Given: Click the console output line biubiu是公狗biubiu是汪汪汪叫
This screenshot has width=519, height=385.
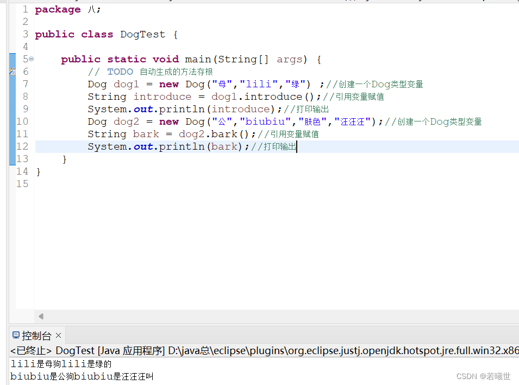Looking at the screenshot, I should (x=79, y=376).
